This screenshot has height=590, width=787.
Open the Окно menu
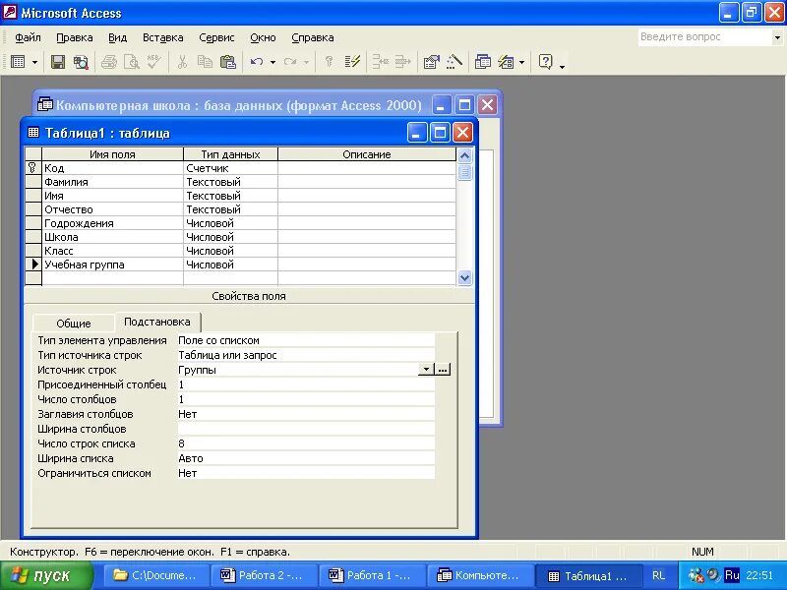263,37
